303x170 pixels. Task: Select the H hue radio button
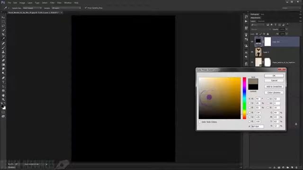(x=250, y=99)
